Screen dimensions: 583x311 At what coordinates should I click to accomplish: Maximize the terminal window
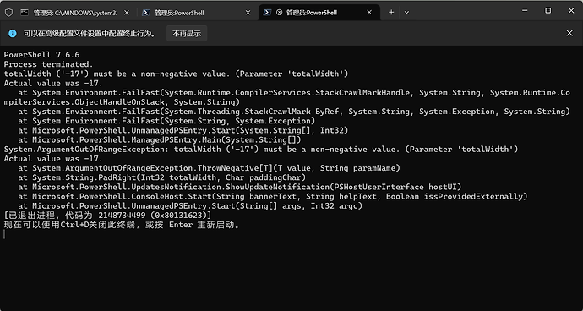tap(548, 11)
